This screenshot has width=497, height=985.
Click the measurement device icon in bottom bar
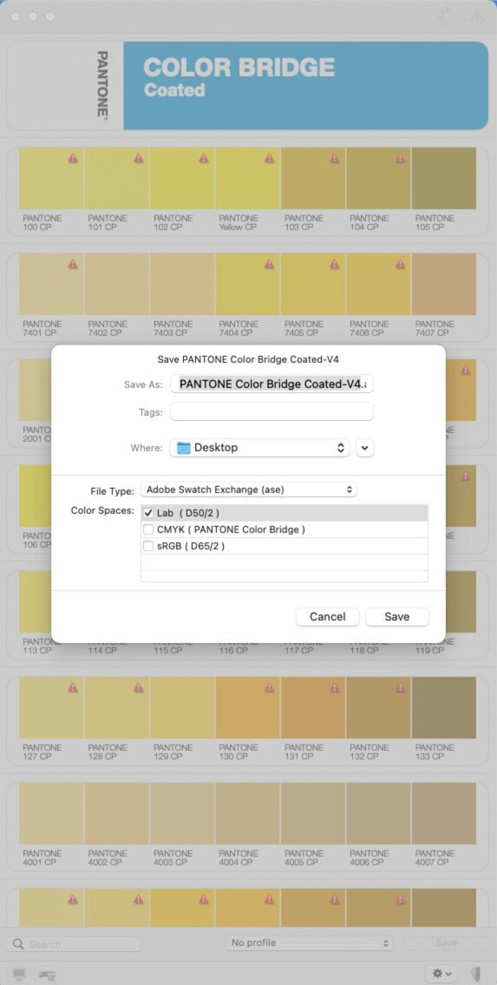[46, 975]
